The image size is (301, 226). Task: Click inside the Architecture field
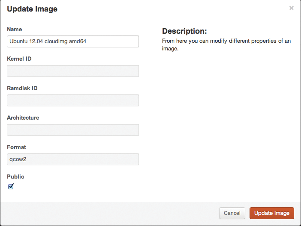[73, 130]
